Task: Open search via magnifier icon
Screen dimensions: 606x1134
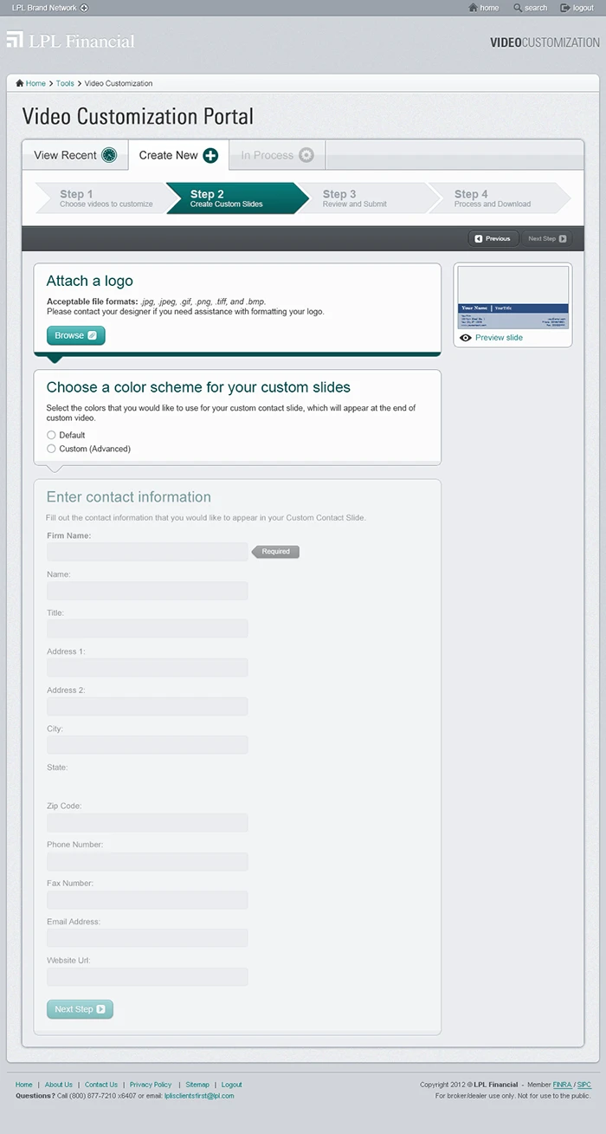Action: [518, 8]
